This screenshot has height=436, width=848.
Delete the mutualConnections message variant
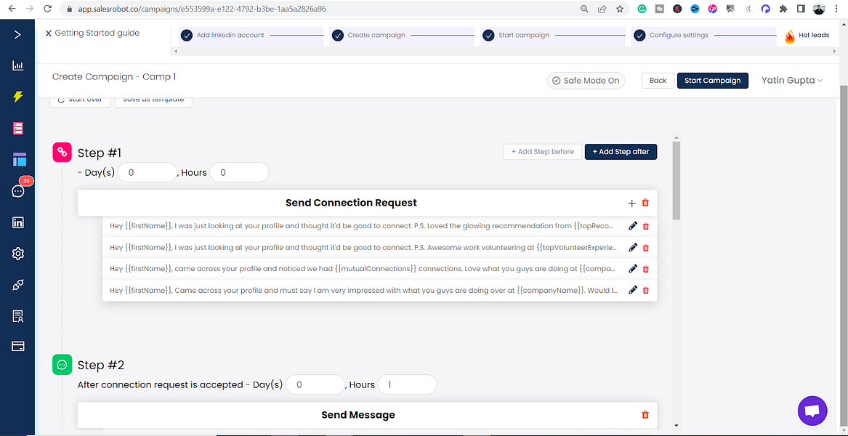tap(645, 269)
